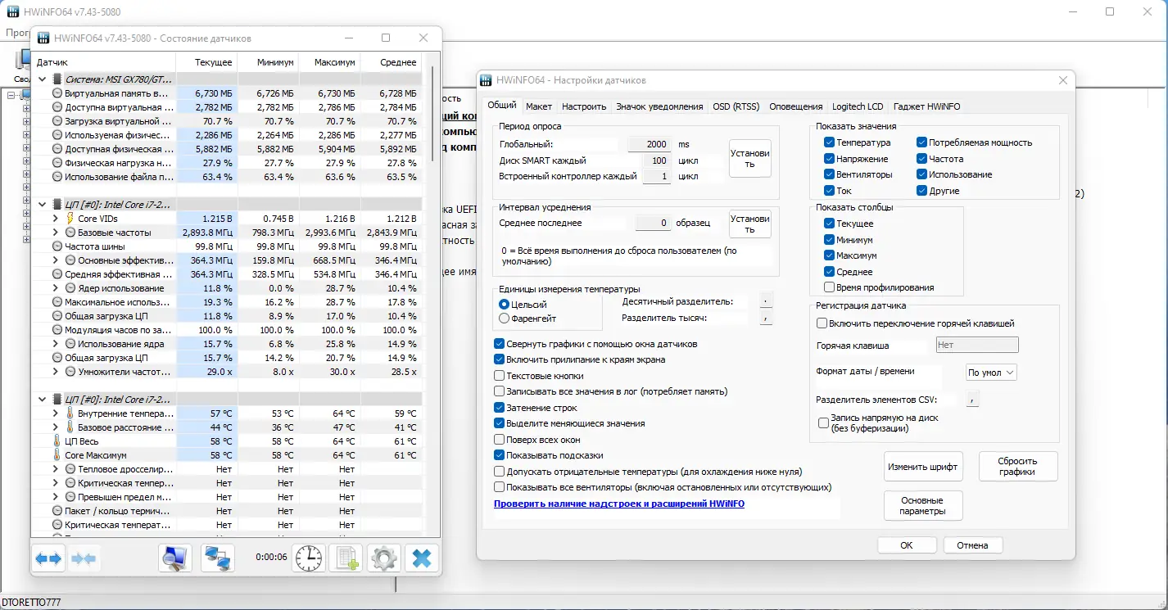Switch to the Настроить tab
The image size is (1168, 610).
pos(584,106)
